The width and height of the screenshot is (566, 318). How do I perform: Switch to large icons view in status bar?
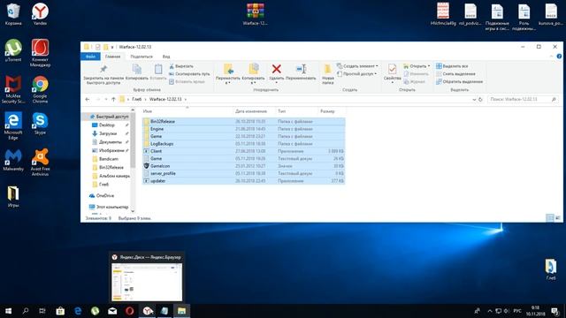[558, 218]
